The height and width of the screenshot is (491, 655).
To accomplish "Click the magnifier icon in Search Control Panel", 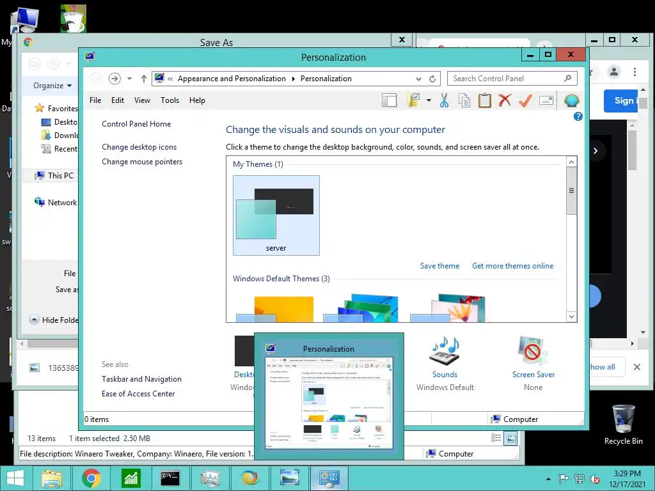I will point(568,78).
